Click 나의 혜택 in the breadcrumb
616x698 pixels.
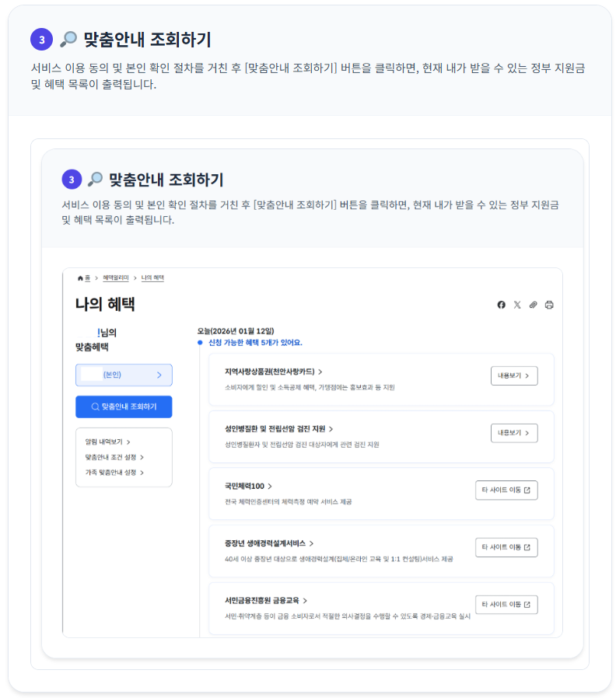coord(154,278)
